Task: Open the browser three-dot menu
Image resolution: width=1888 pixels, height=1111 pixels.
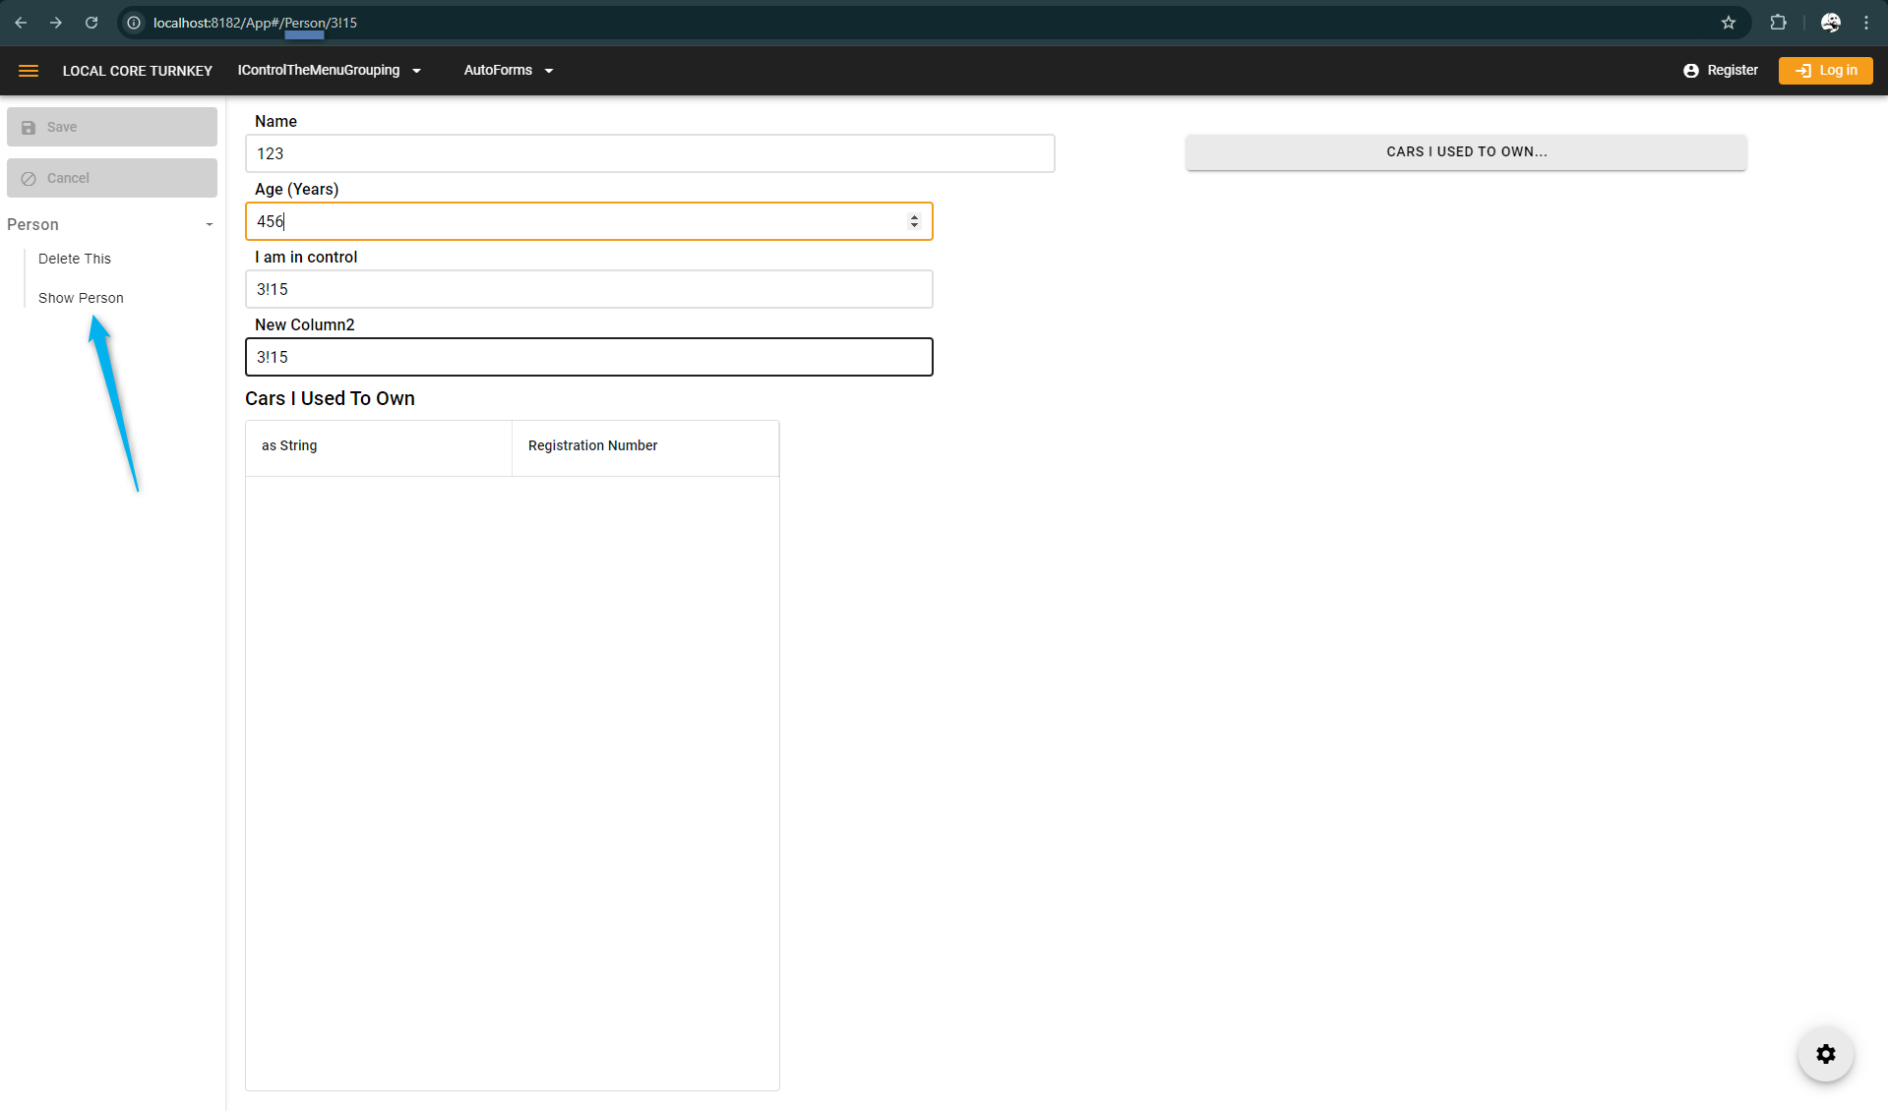Action: tap(1866, 23)
